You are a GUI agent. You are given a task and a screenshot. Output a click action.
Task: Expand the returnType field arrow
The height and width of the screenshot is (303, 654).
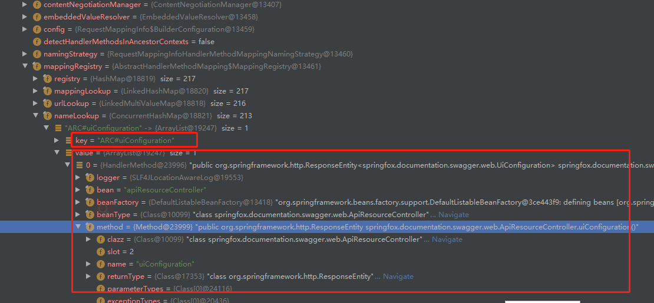(x=88, y=277)
